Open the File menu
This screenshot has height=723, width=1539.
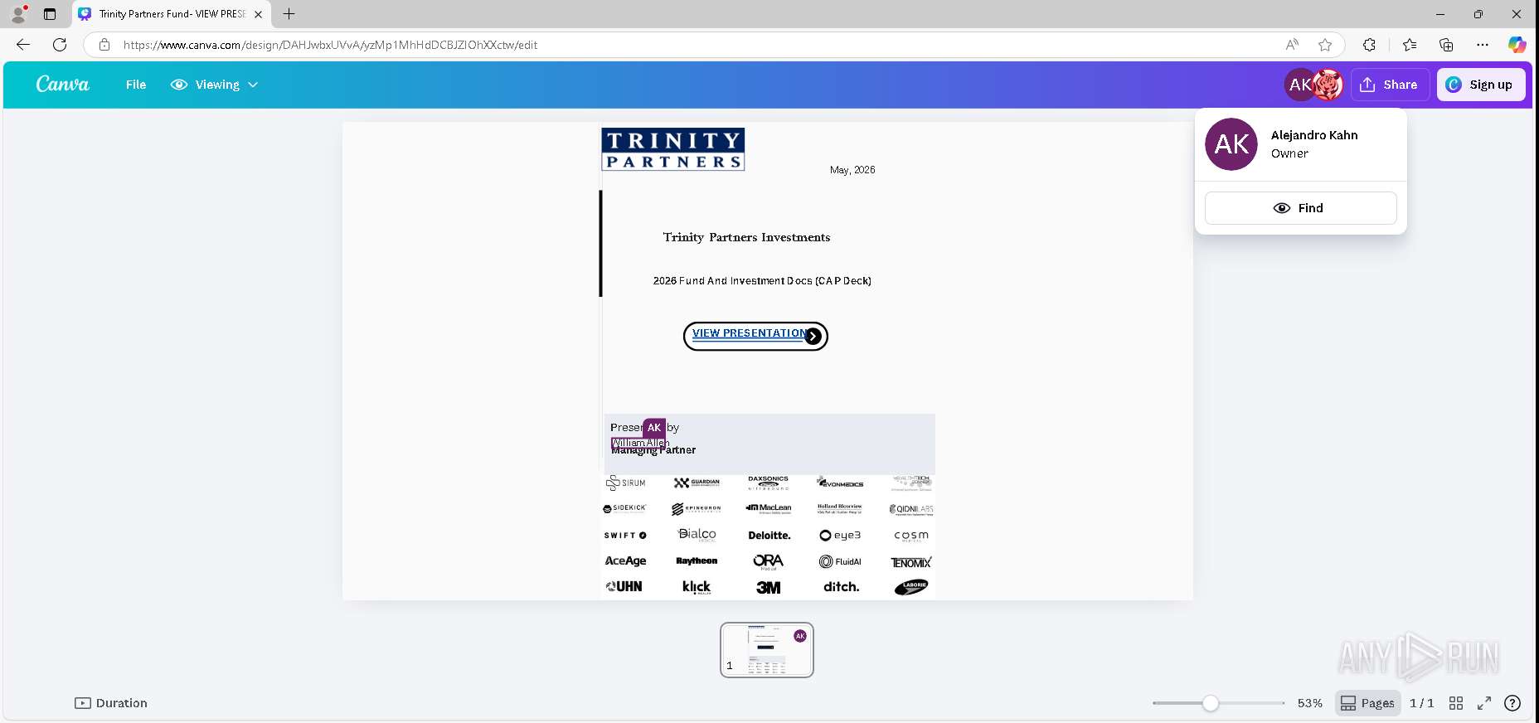click(x=136, y=85)
